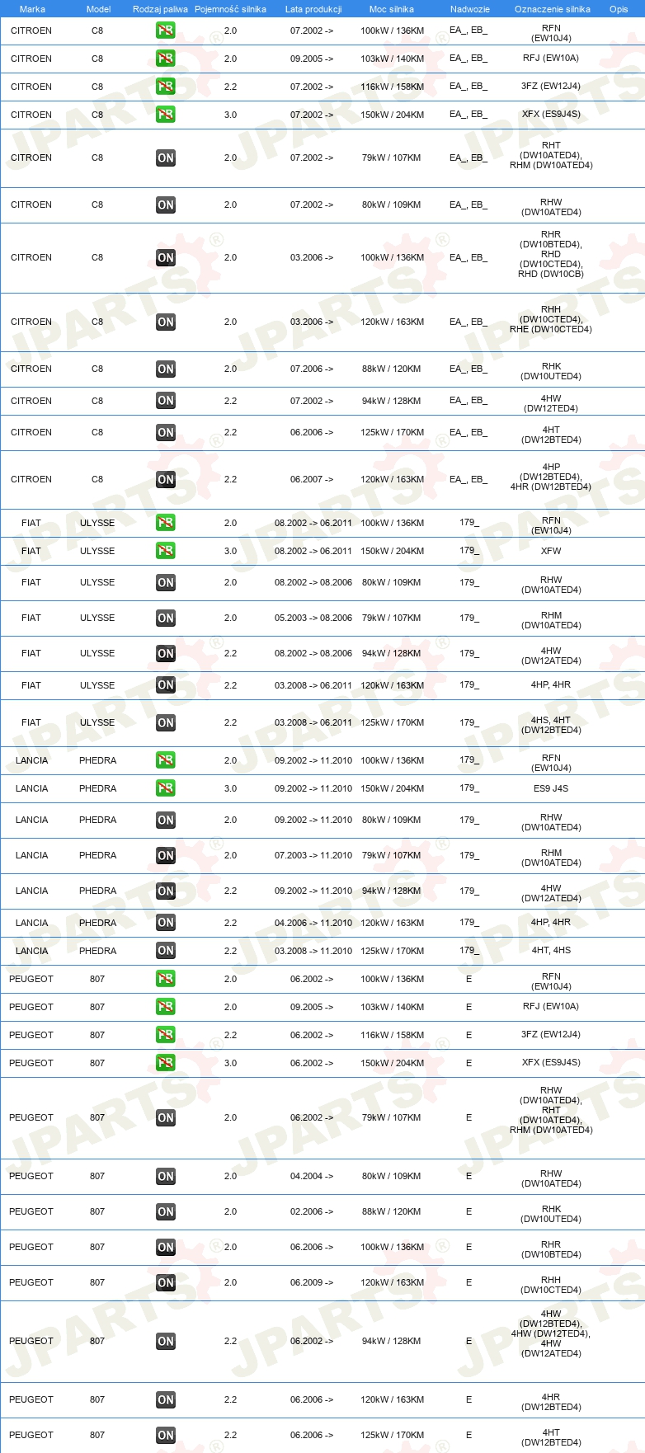The height and width of the screenshot is (1453, 645).
Task: Select the XFX (ES9J4S) engine code for Citroen
Action: coord(551,115)
